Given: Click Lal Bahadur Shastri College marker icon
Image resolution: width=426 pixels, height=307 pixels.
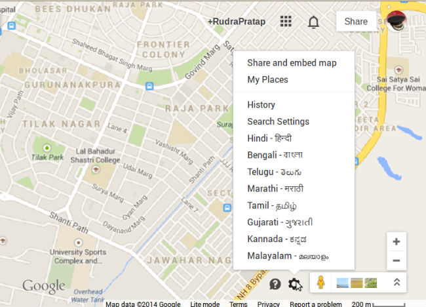Looking at the screenshot, I should point(96,170).
